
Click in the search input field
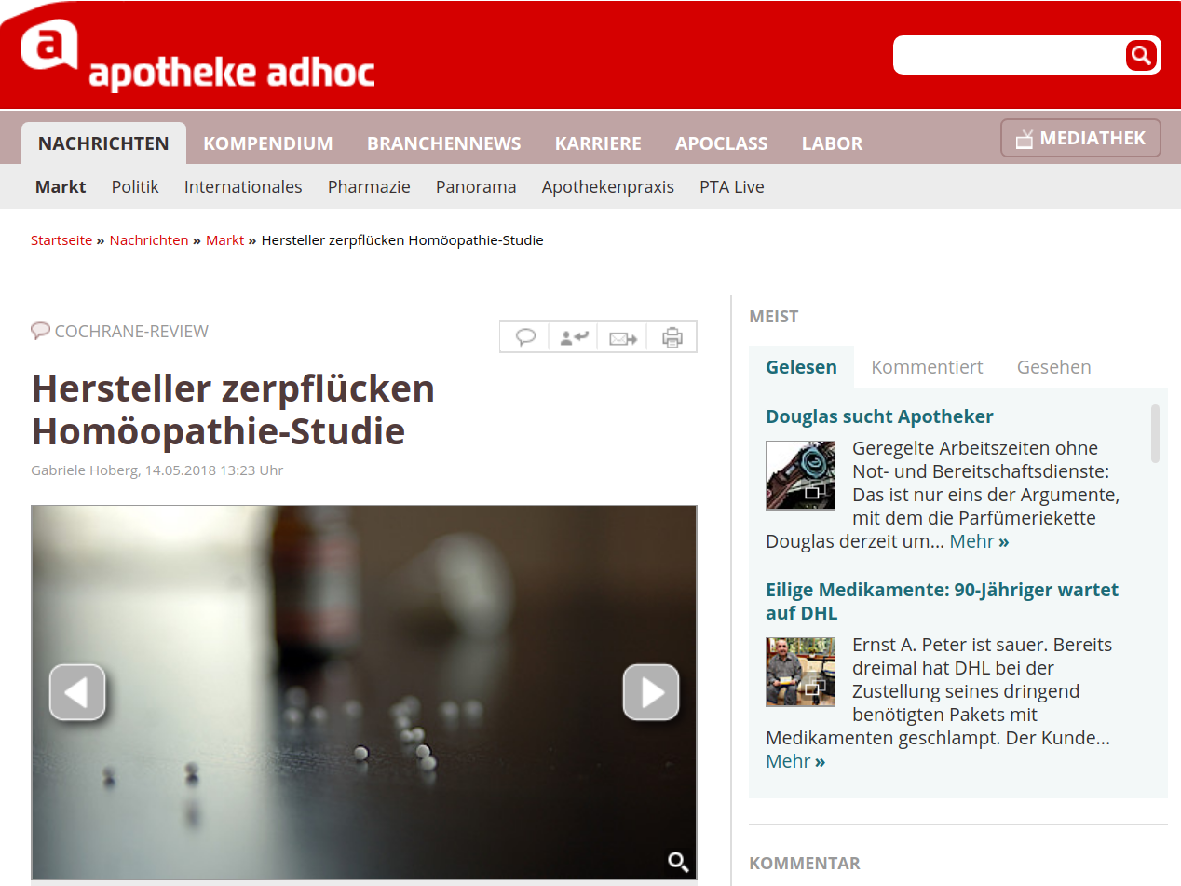pos(1008,56)
